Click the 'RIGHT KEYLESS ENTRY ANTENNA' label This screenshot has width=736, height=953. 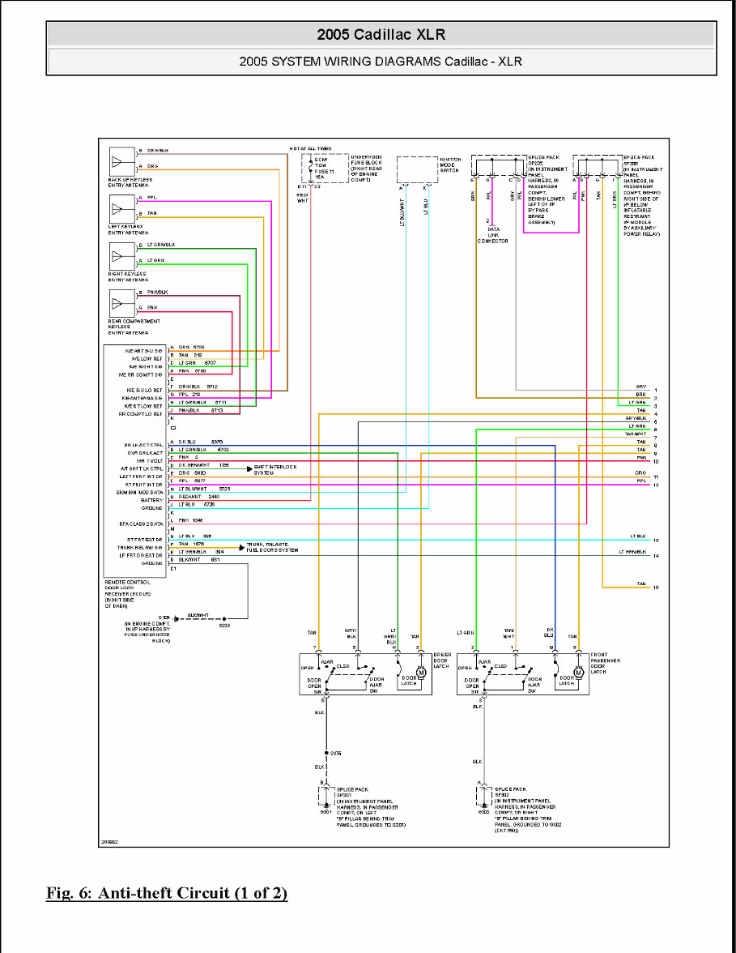pyautogui.click(x=128, y=277)
